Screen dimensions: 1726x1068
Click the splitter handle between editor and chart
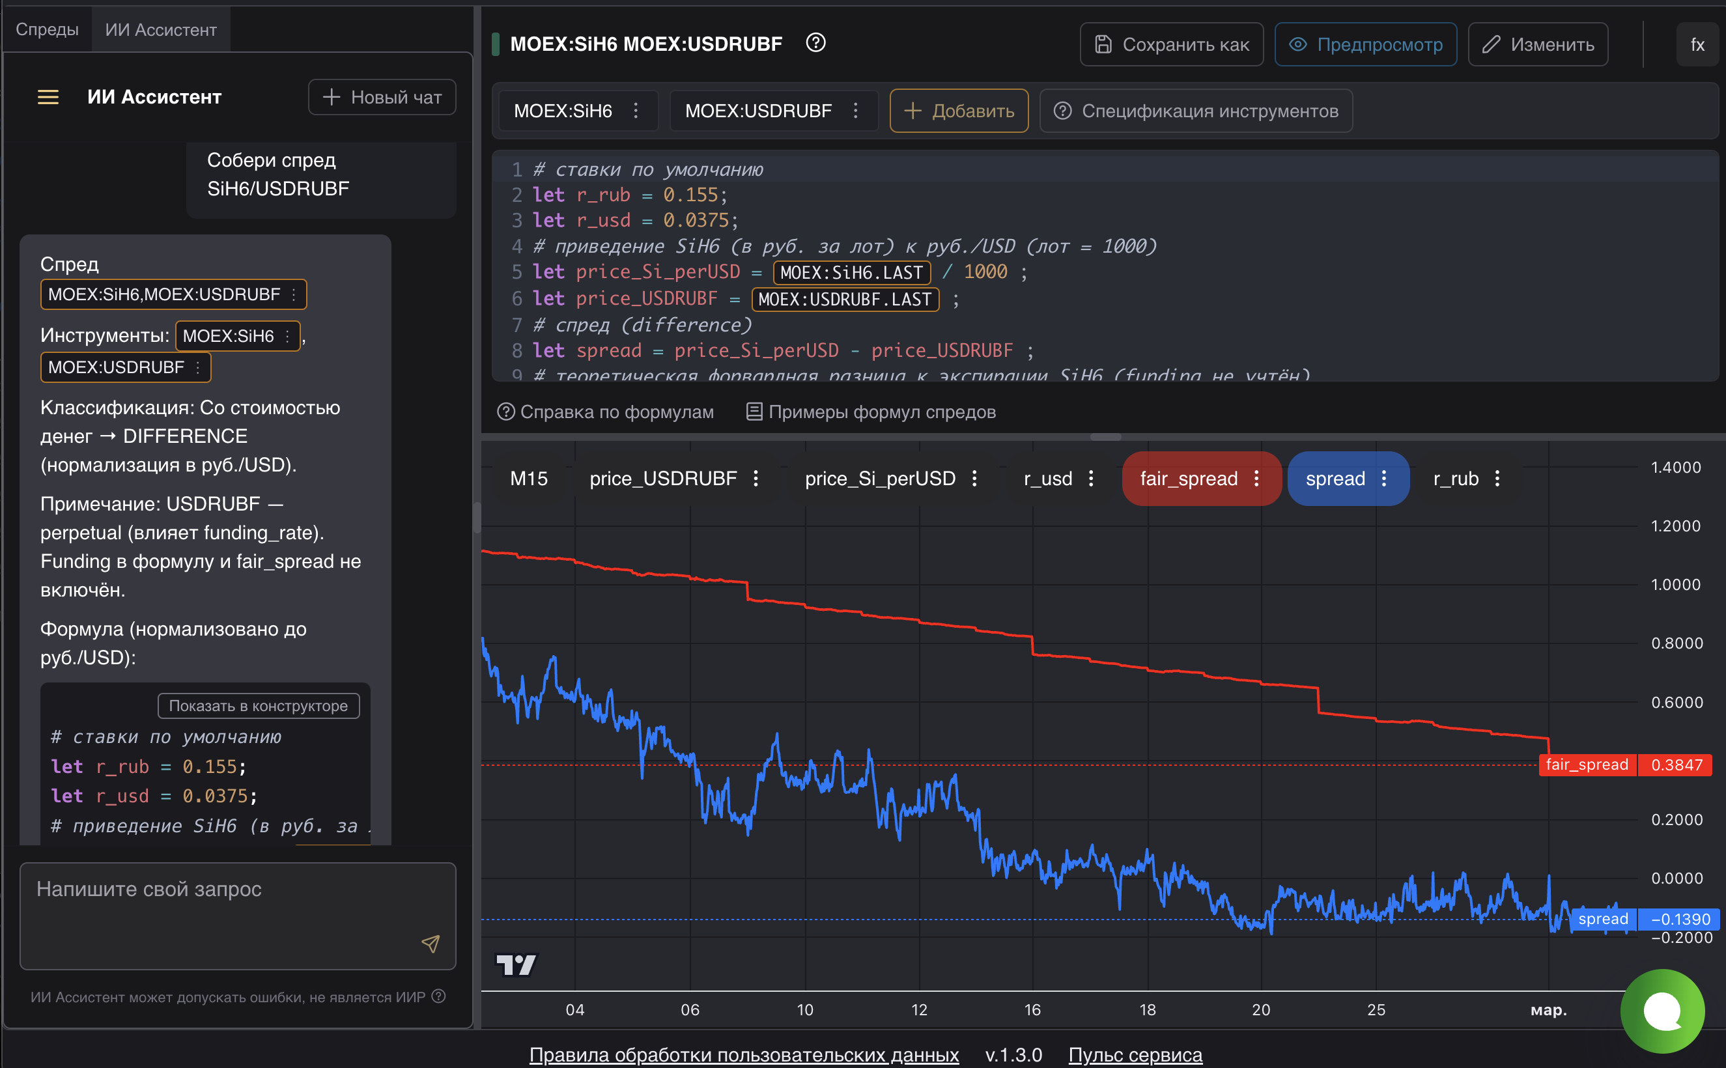coord(1106,436)
